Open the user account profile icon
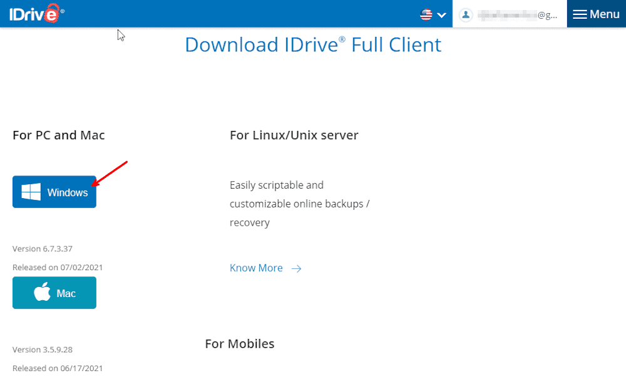Viewport: 626px width, 376px height. click(466, 15)
